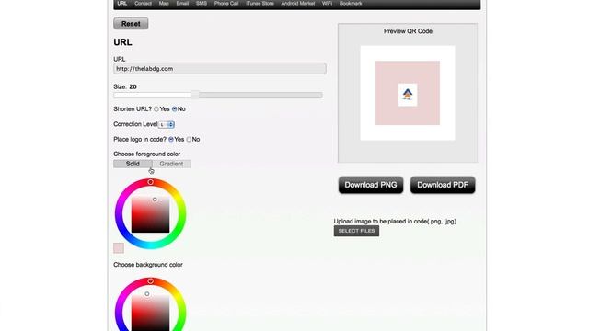The width and height of the screenshot is (589, 331).
Task: Open the Phone Call tab
Action: pos(226,4)
